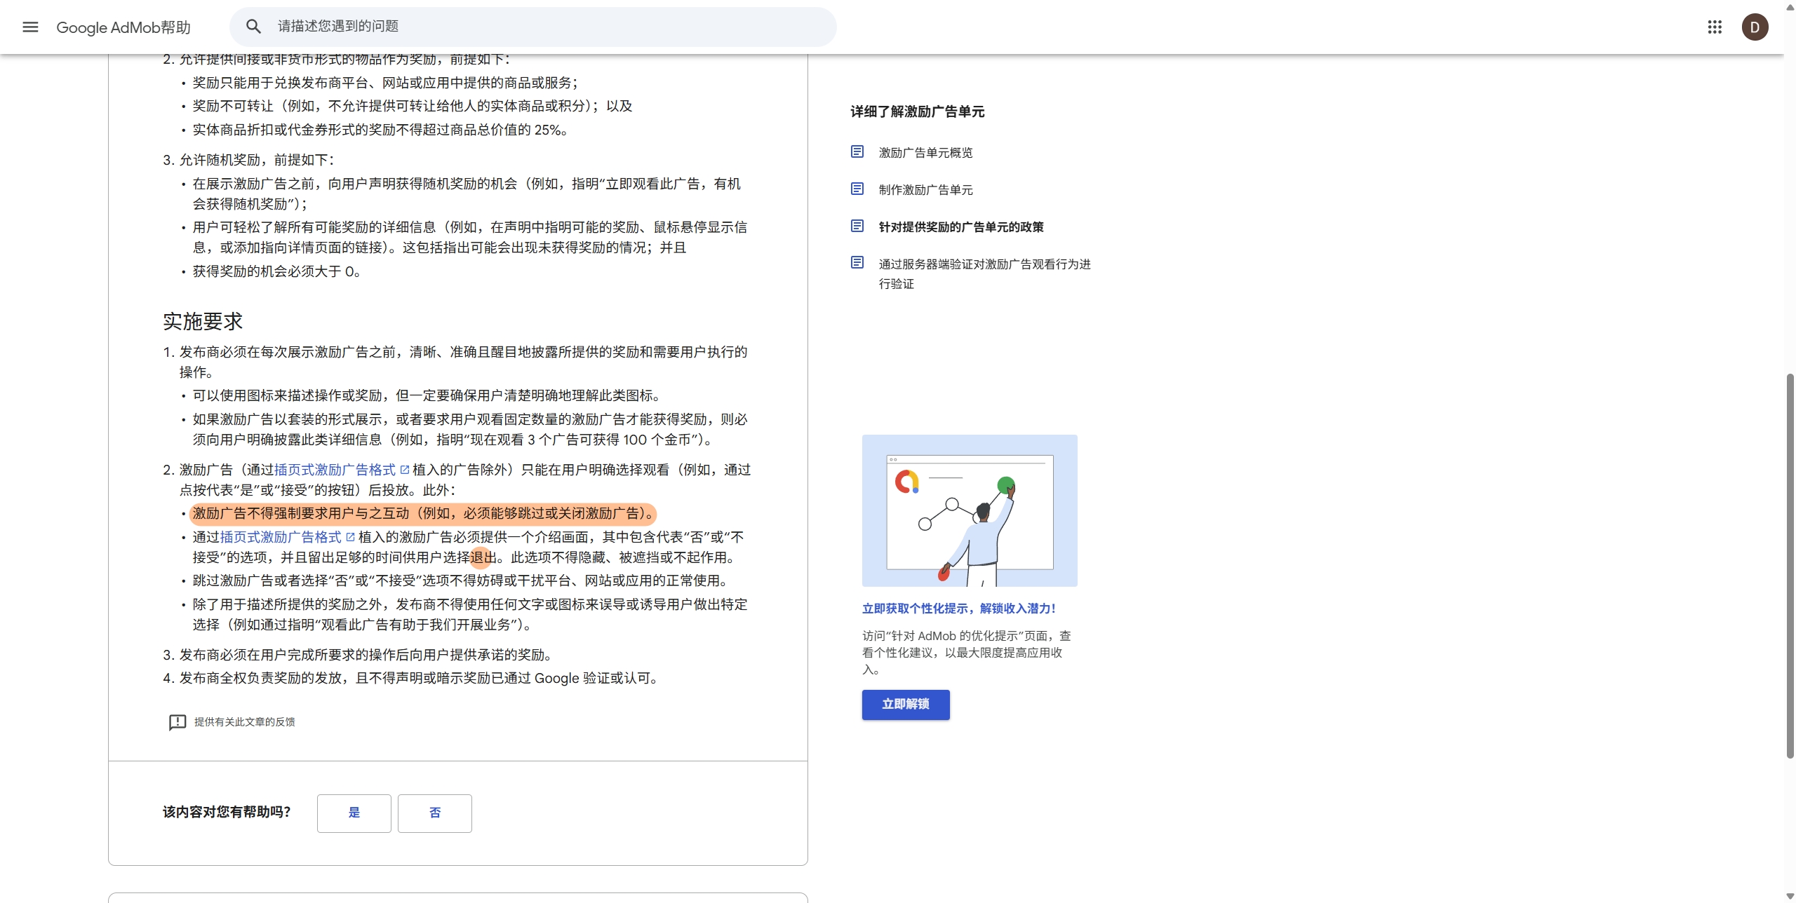
Task: Click the external-link icon after first 插页式激励广告格式
Action: [x=405, y=470]
